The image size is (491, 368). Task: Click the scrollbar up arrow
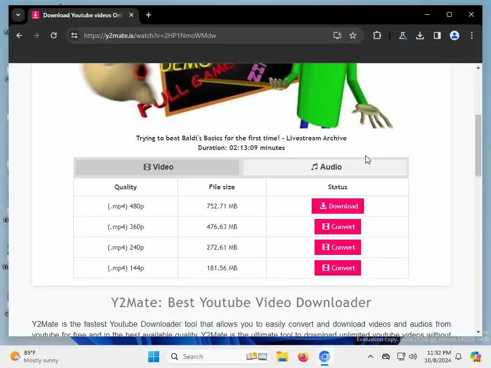(478, 68)
